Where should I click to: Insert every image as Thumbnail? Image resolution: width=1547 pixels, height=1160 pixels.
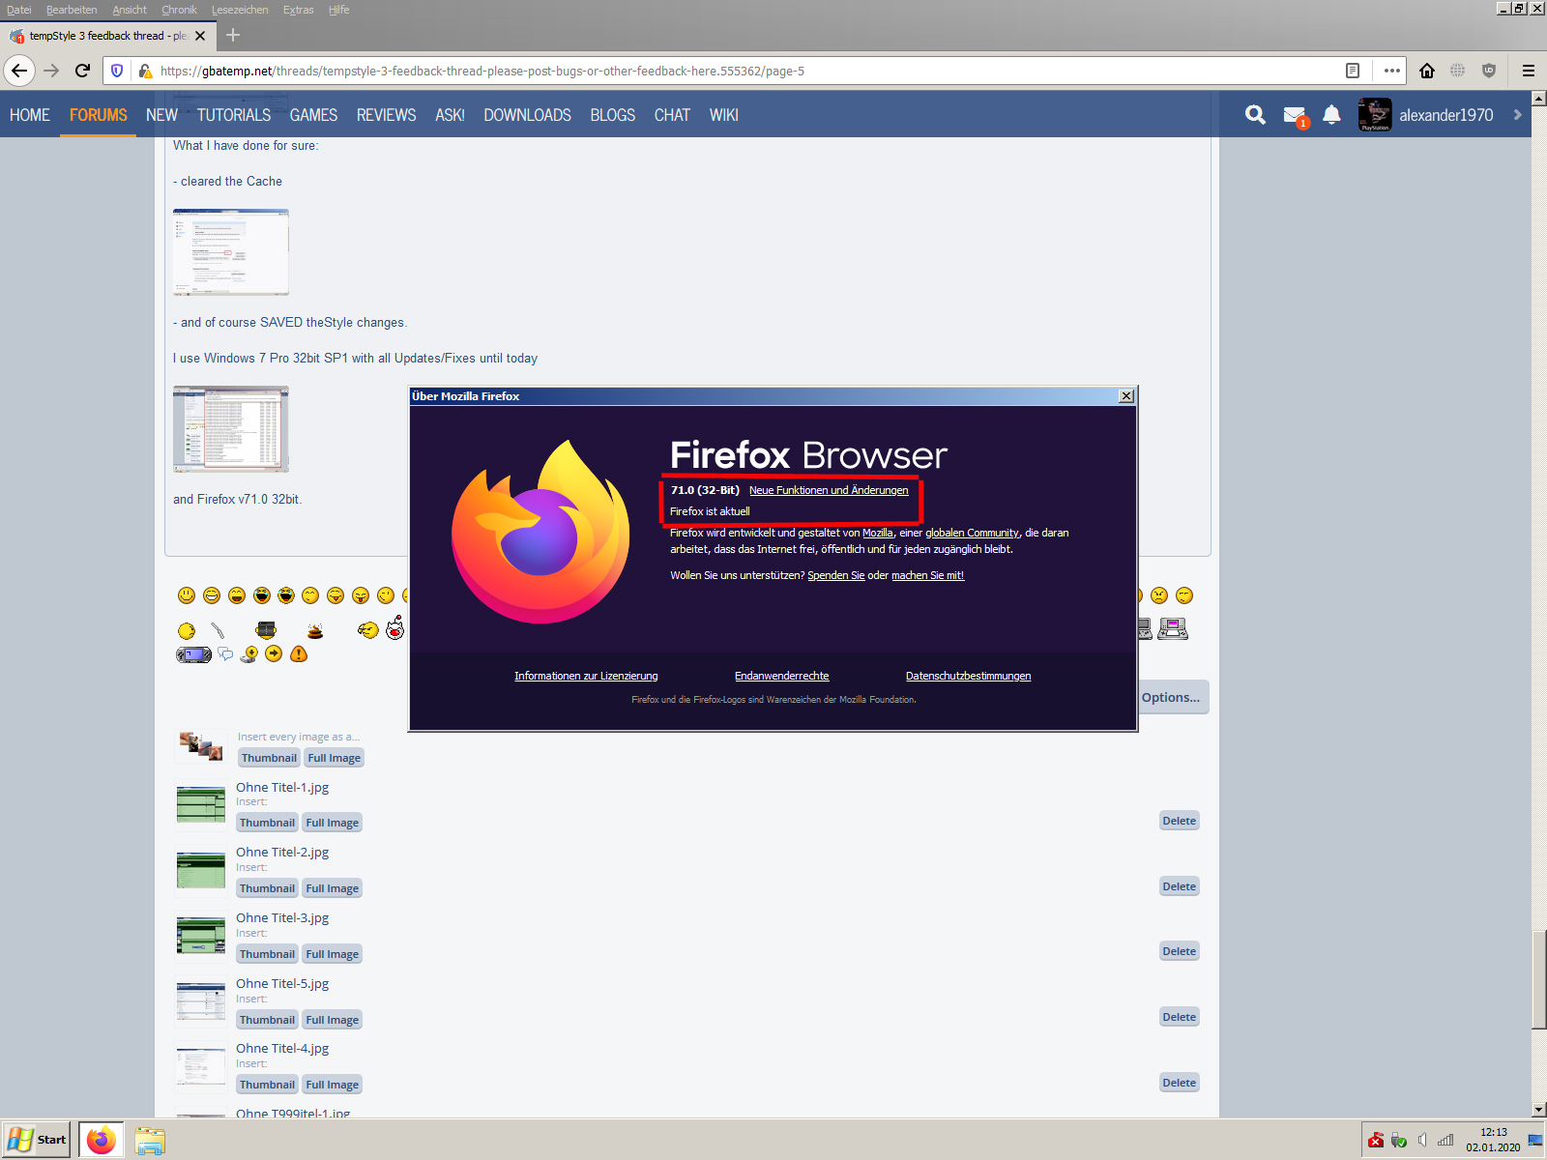(x=269, y=758)
